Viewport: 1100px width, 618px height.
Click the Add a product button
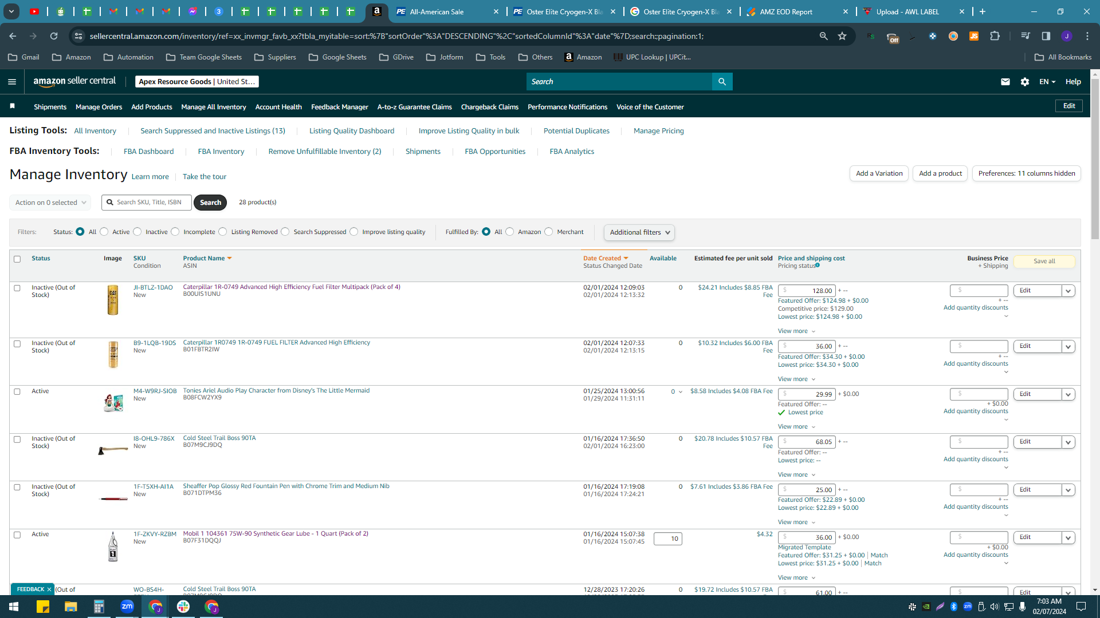point(940,173)
